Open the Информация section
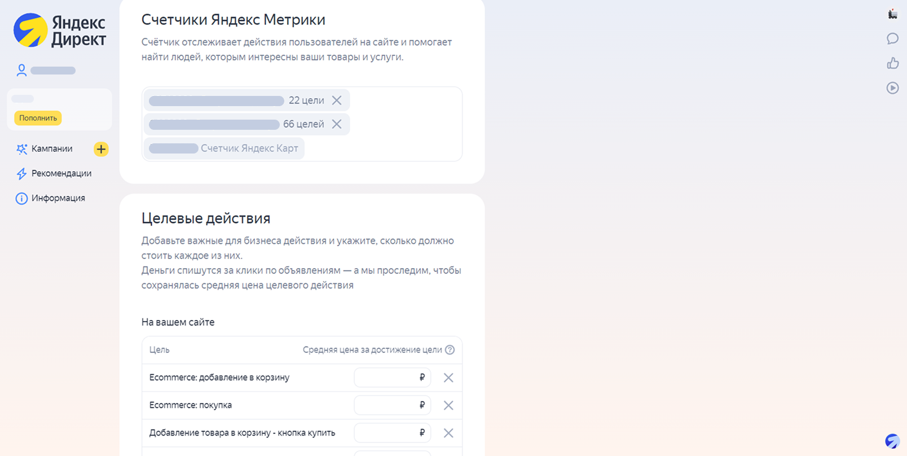Image resolution: width=907 pixels, height=456 pixels. pyautogui.click(x=58, y=198)
